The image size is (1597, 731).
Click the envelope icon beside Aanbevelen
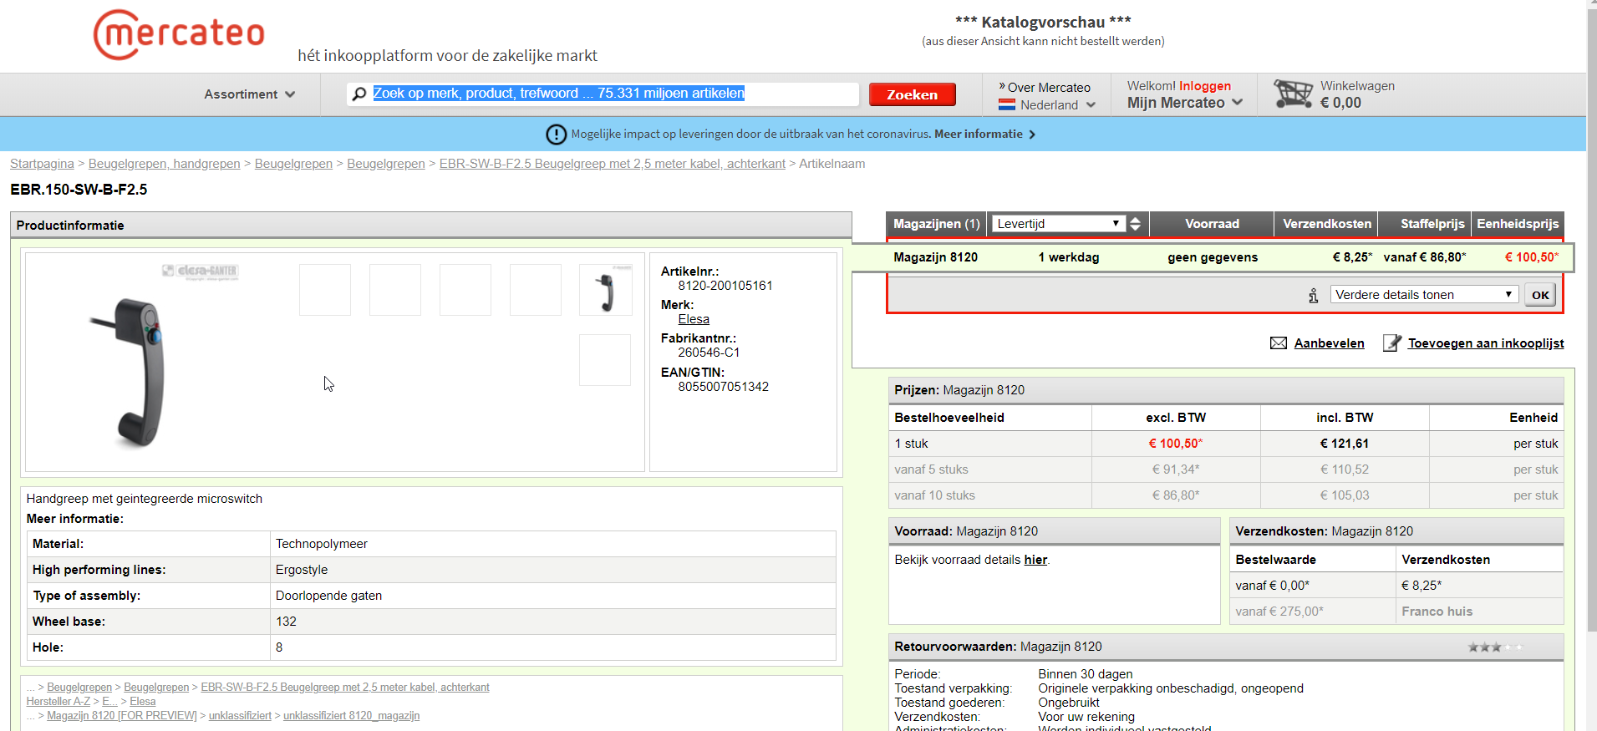pyautogui.click(x=1278, y=343)
